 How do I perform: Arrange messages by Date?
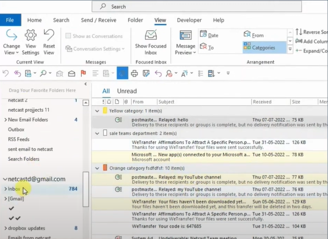[209, 35]
